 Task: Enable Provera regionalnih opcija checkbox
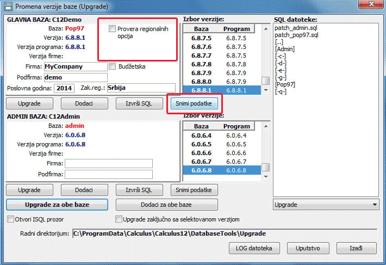pos(113,28)
